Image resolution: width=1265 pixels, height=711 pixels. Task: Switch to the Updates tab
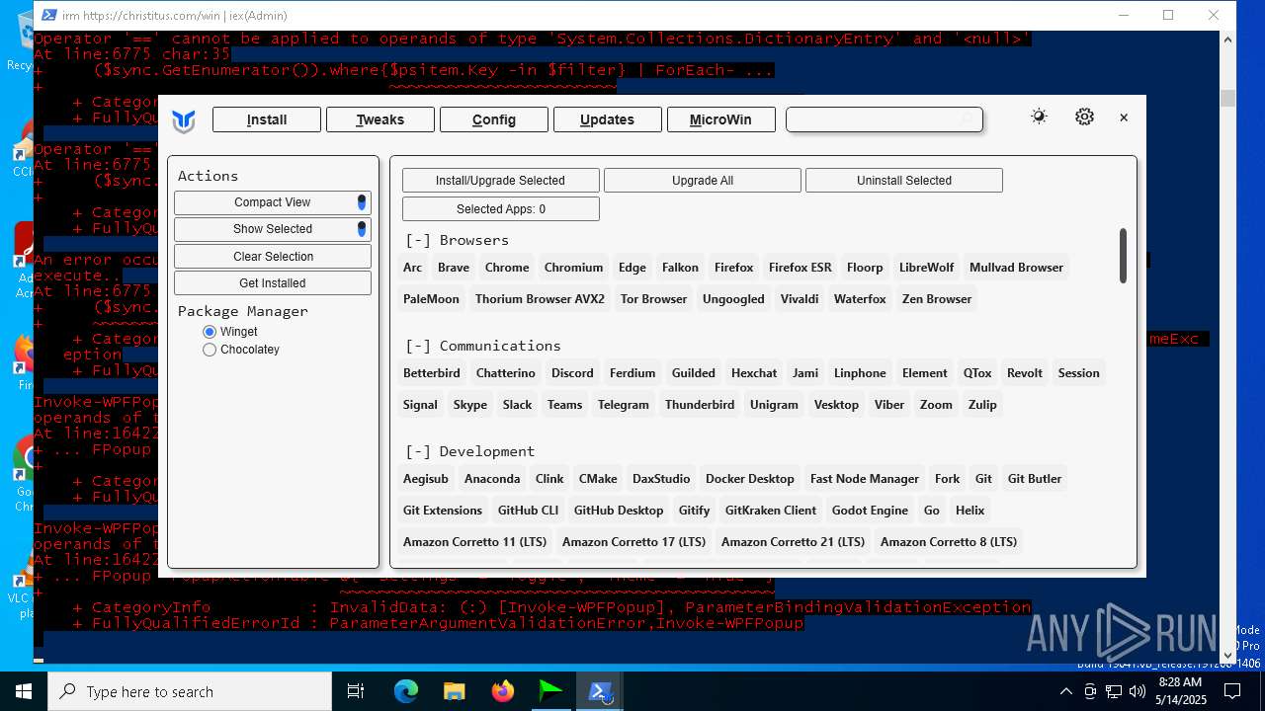(607, 119)
